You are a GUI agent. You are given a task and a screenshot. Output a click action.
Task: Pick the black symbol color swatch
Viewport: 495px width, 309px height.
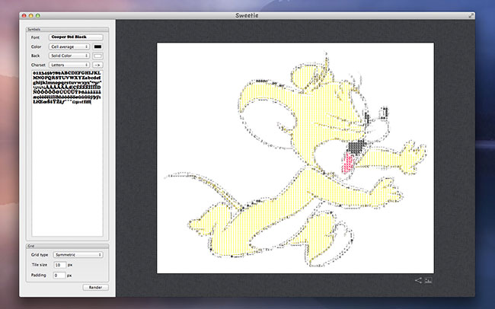point(97,46)
